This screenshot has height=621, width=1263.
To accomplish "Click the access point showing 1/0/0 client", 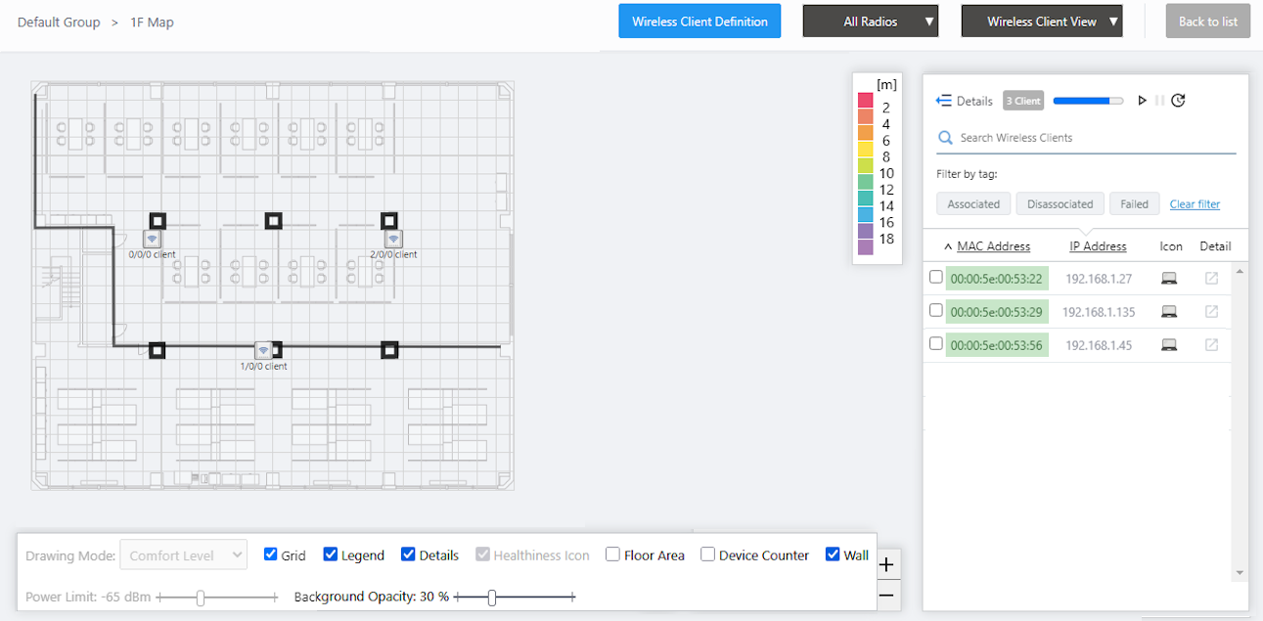I will pyautogui.click(x=263, y=351).
